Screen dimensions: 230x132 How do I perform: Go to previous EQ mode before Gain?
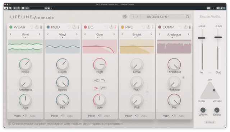click(x=85, y=34)
